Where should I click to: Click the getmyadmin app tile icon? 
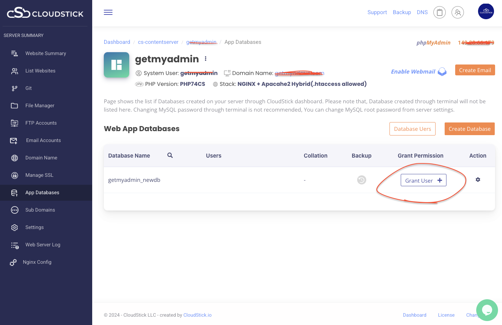coord(117,65)
